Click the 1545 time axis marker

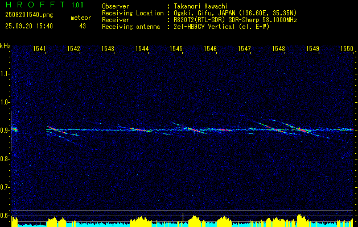coord(176,48)
